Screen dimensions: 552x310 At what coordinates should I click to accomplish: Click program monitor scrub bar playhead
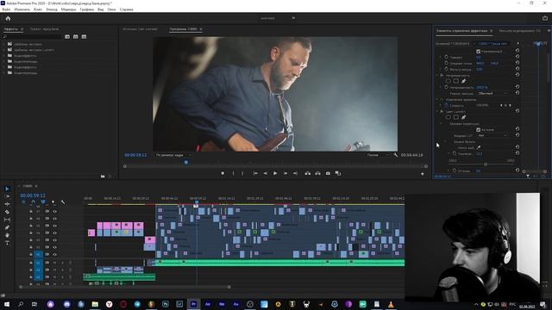186,163
